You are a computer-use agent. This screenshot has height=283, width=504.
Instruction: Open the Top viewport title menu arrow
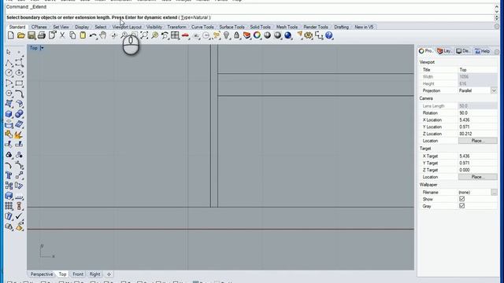click(42, 48)
